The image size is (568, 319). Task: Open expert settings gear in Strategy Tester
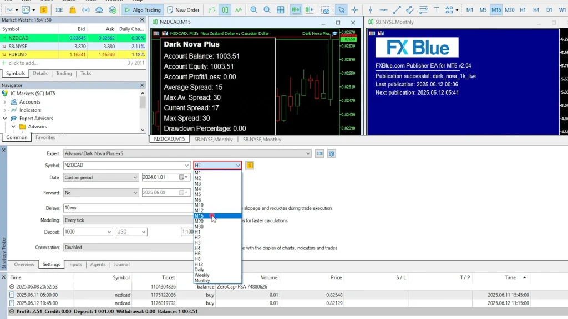pos(332,153)
